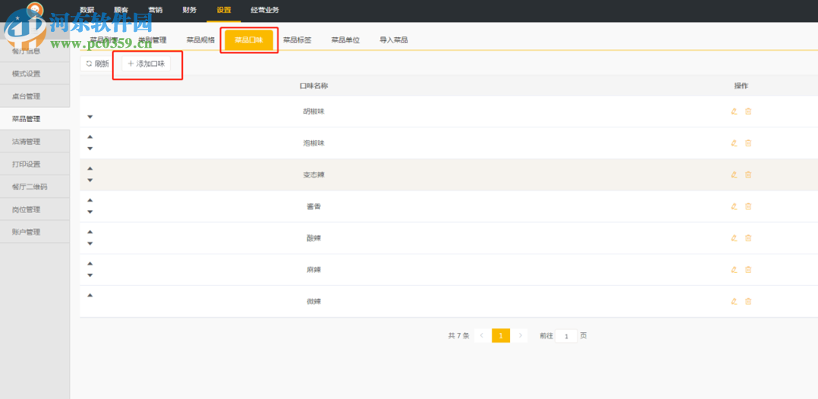Move 微辣 up one position
This screenshot has width=818, height=399.
click(90, 295)
